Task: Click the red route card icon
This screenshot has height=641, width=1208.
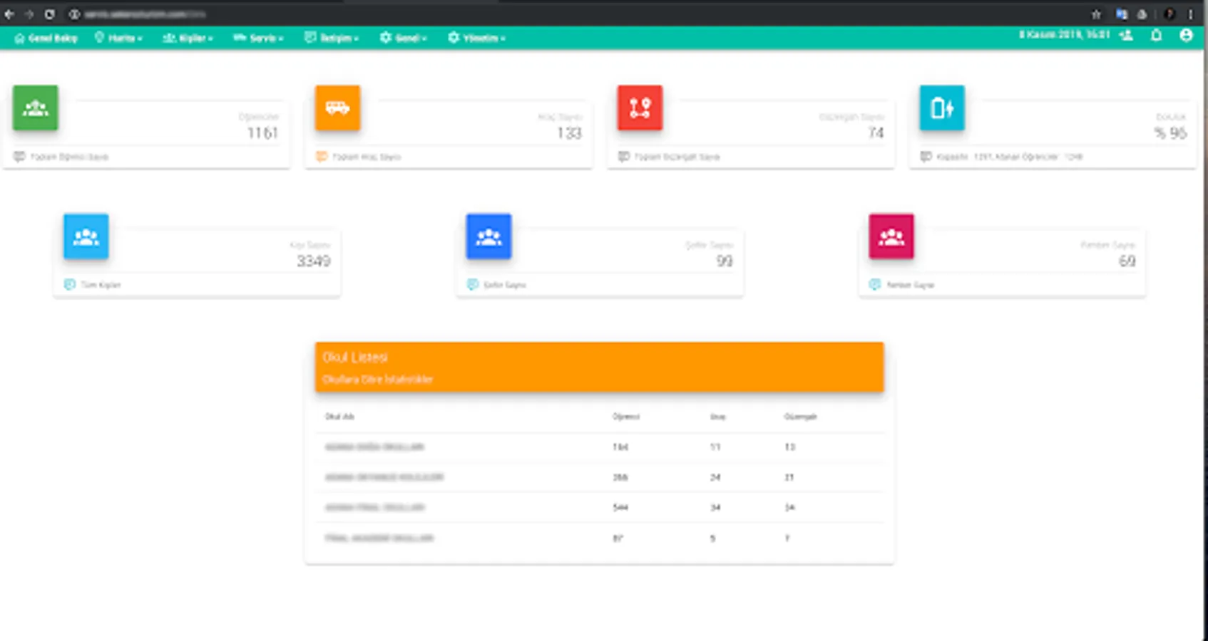Action: pyautogui.click(x=640, y=108)
